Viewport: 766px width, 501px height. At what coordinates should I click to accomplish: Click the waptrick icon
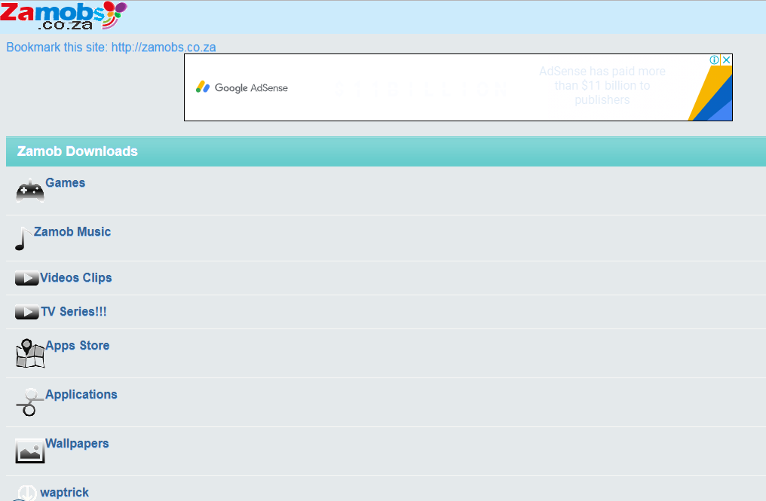tap(26, 493)
